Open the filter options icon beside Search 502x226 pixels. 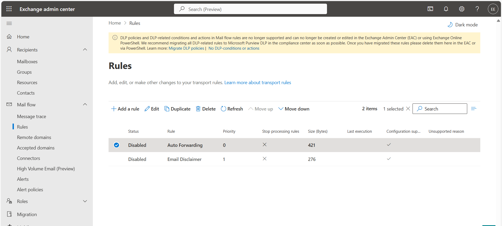(x=473, y=109)
